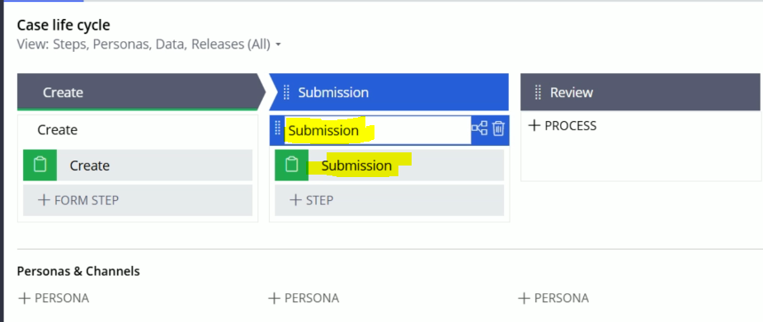The width and height of the screenshot is (763, 322).
Task: Select the Submission stage header
Action: (389, 92)
